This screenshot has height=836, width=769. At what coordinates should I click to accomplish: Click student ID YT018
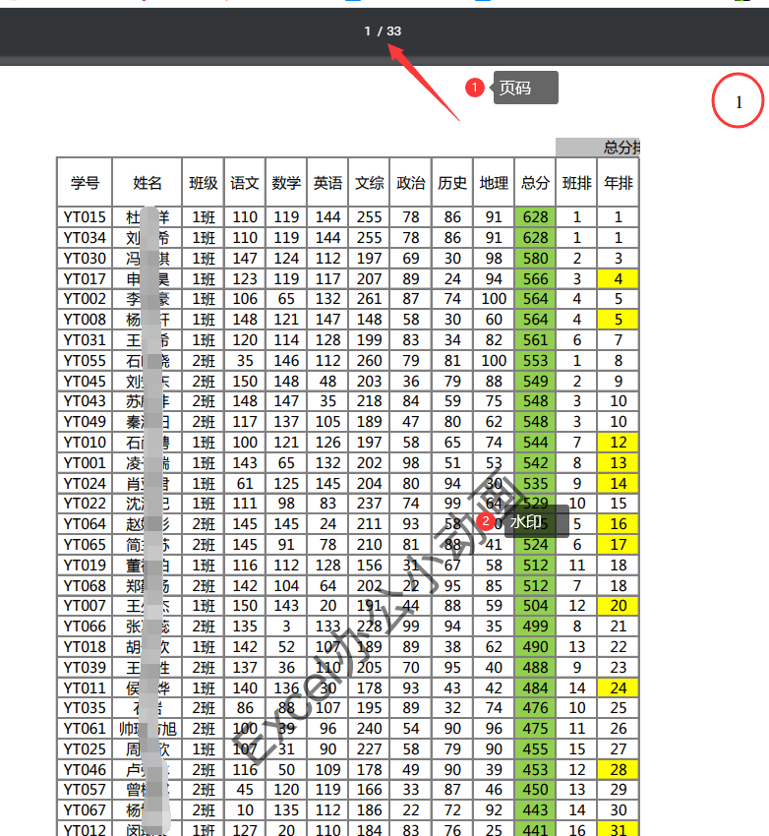pos(85,647)
